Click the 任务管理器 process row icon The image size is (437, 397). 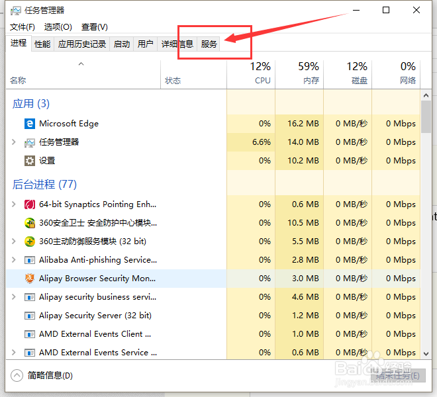click(30, 142)
